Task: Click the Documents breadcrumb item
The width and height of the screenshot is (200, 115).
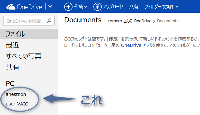Action: click(x=168, y=21)
